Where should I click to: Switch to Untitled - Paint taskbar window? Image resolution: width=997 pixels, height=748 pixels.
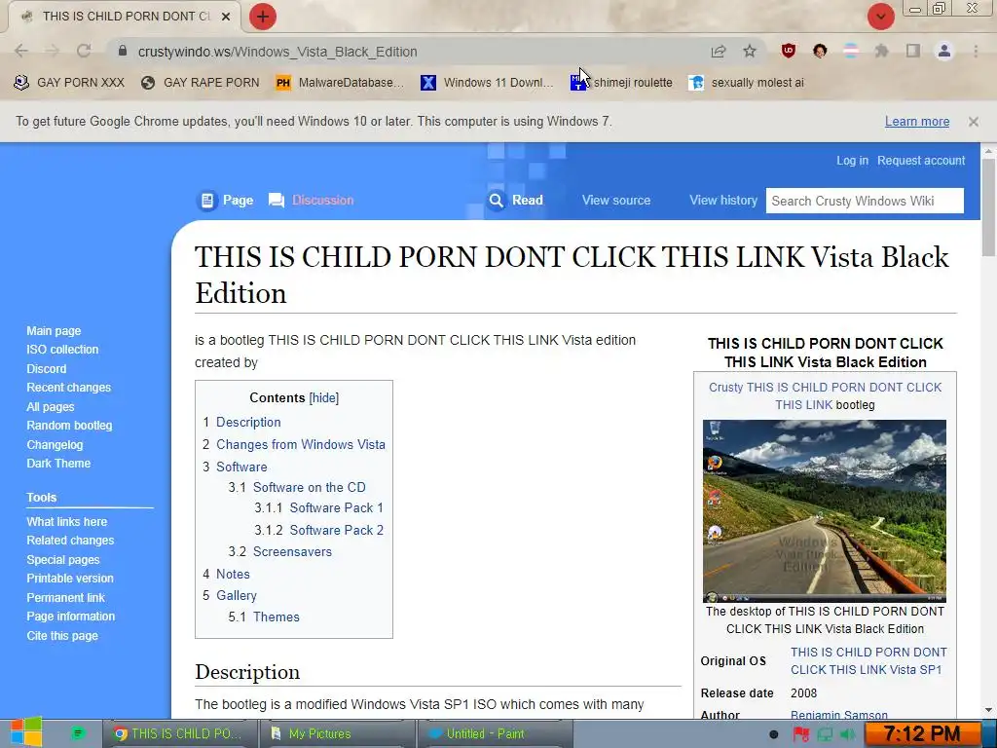494,733
